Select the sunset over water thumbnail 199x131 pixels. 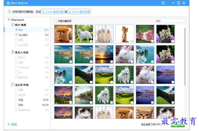click(x=104, y=54)
